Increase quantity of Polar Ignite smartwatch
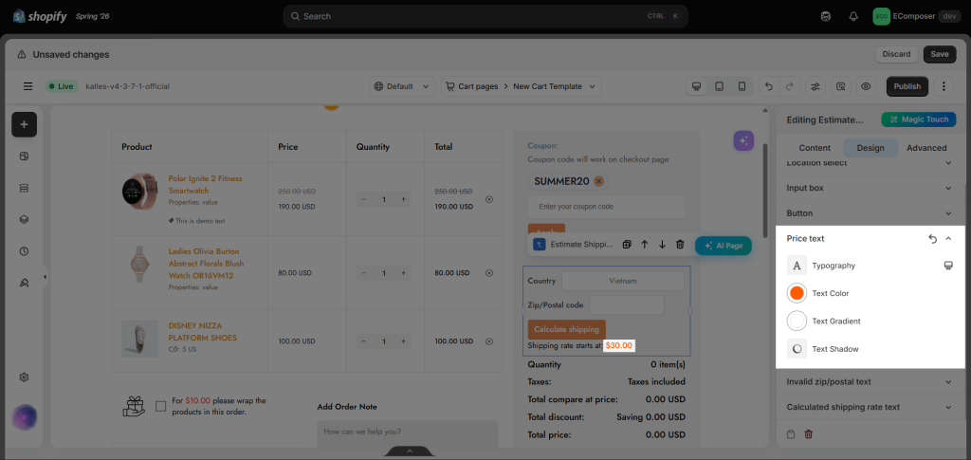 click(403, 199)
